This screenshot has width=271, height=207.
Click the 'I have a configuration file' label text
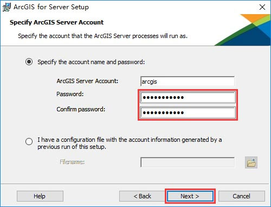pos(130,143)
